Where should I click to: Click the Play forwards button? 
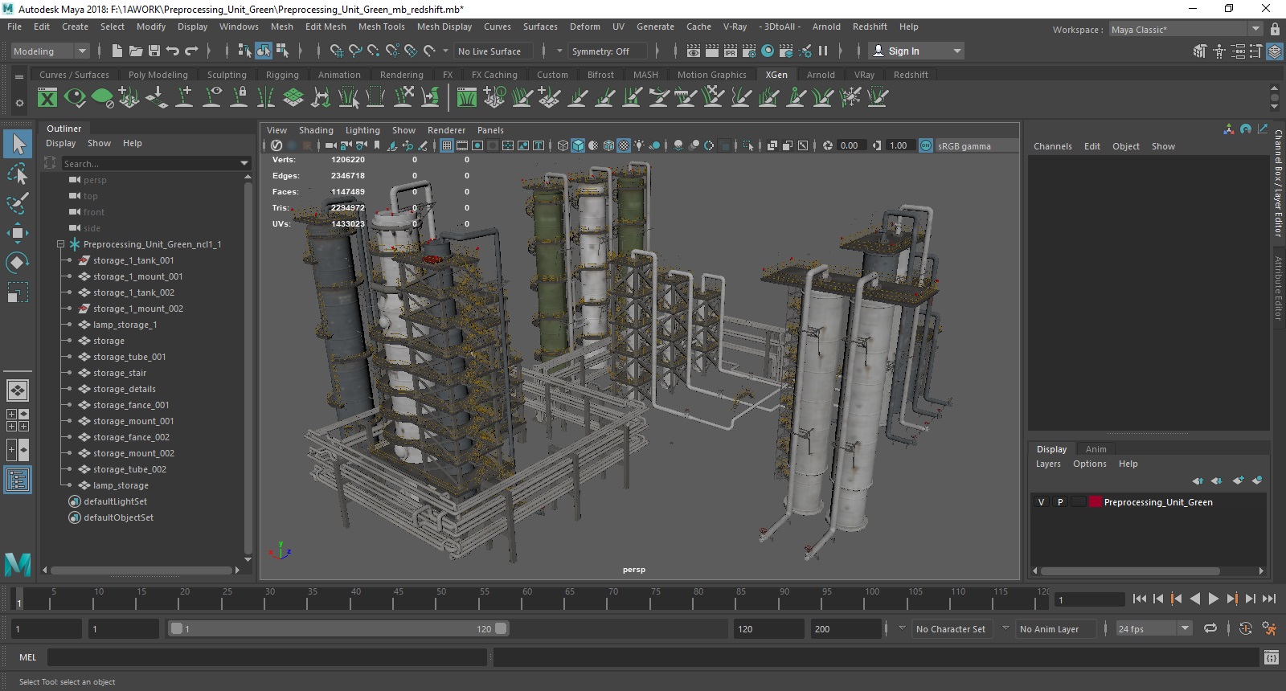1213,599
